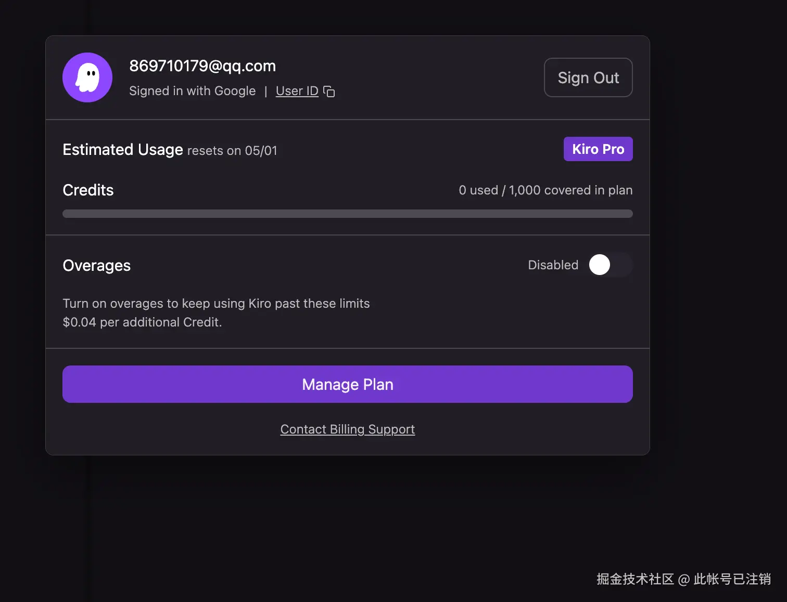Open the User ID link
The height and width of the screenshot is (602, 787).
pyautogui.click(x=297, y=91)
